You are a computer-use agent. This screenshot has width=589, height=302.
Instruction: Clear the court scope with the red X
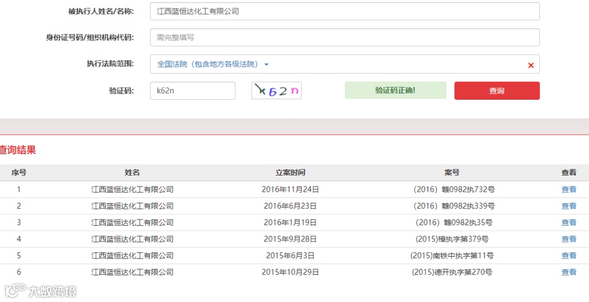pos(531,65)
